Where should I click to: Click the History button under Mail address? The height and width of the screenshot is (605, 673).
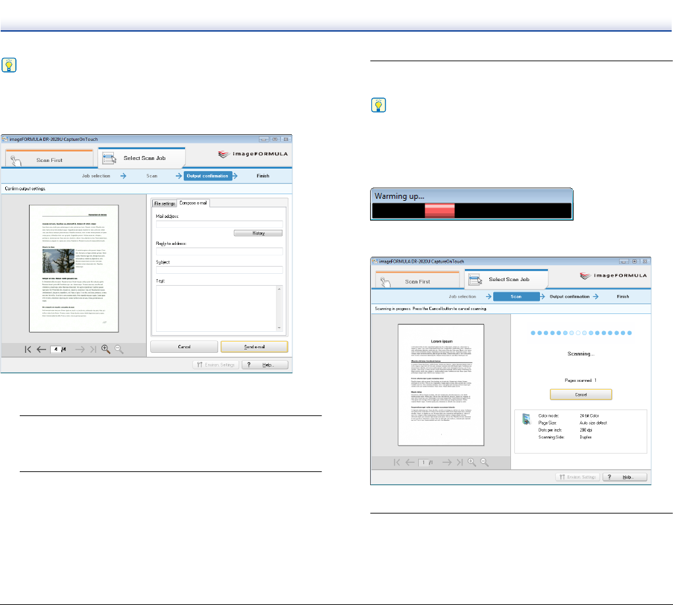pos(257,233)
